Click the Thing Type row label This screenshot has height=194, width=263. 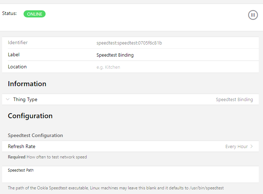(x=25, y=100)
